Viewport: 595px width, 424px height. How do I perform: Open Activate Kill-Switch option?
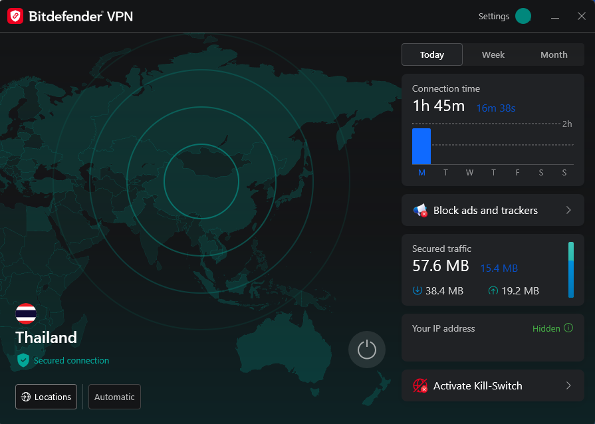[493, 385]
